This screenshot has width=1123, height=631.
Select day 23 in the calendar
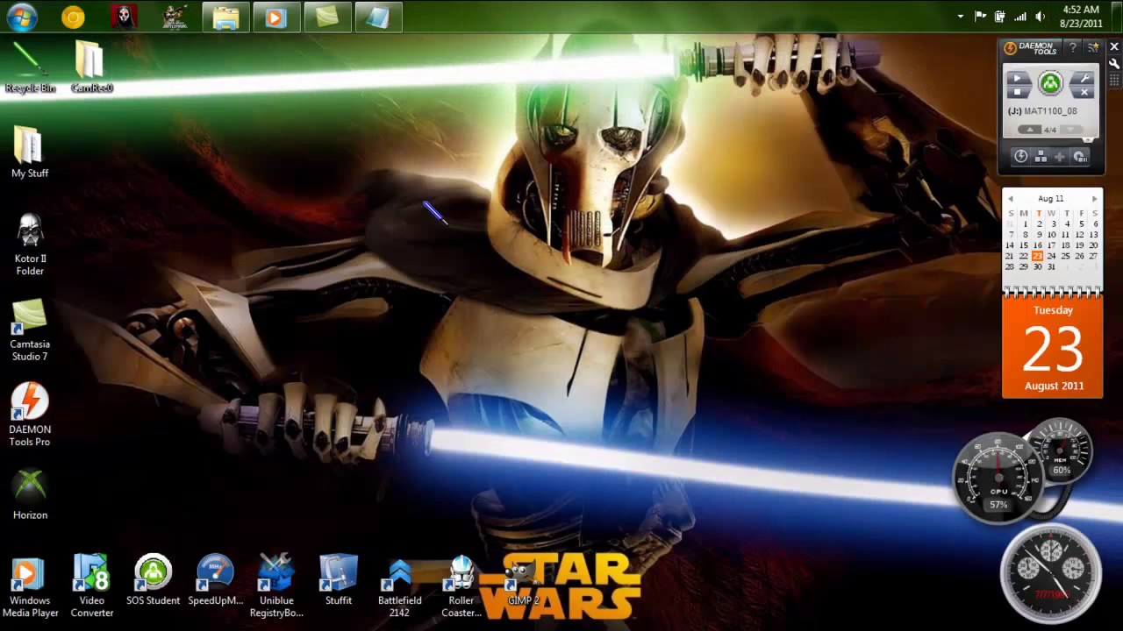click(1037, 256)
